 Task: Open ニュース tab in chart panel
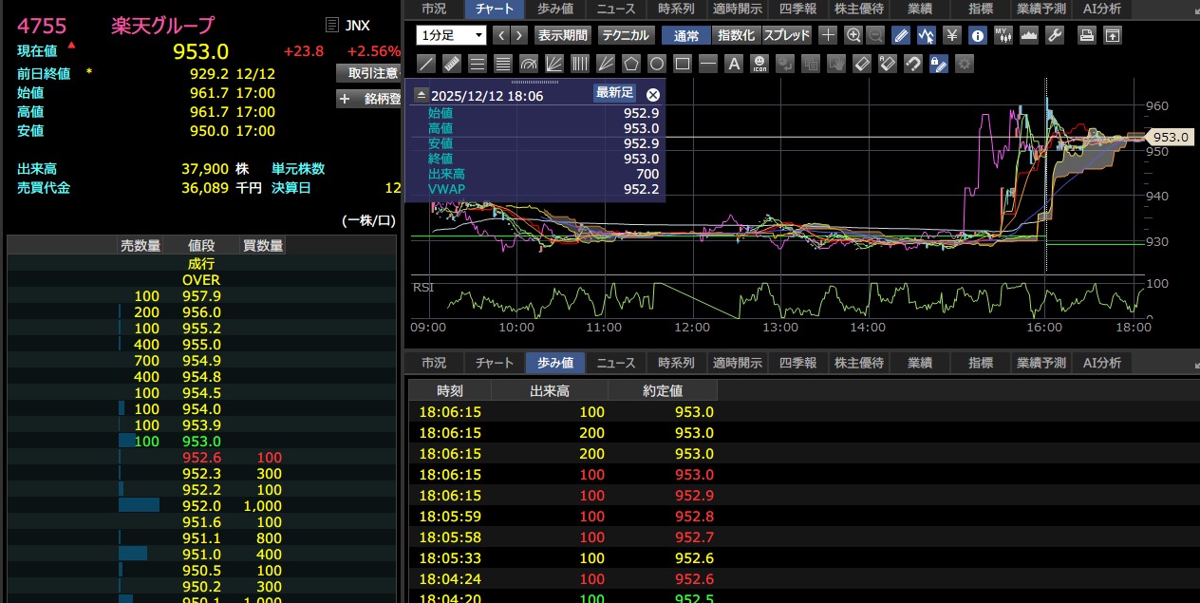tap(616, 9)
